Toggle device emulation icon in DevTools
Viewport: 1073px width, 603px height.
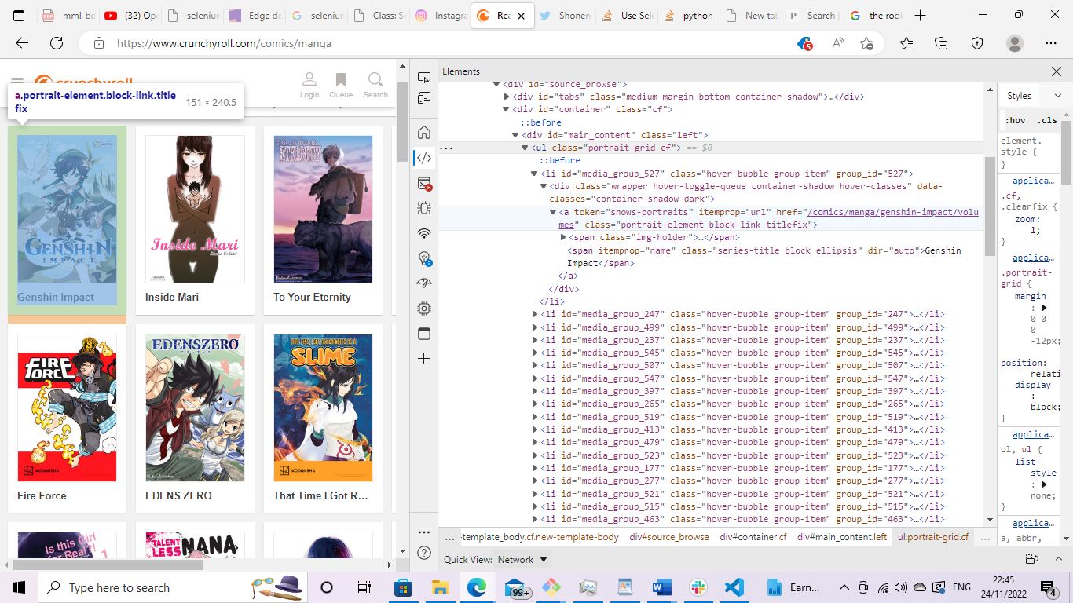(x=424, y=98)
